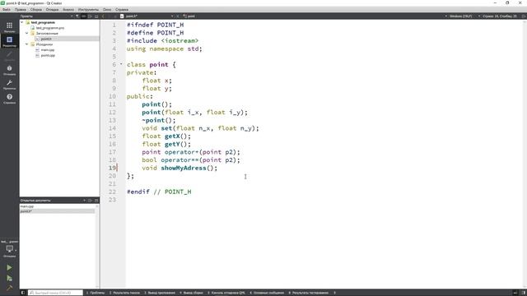Select point.cpp in project tree
Viewport: 527px width, 296px height.
(x=48, y=55)
